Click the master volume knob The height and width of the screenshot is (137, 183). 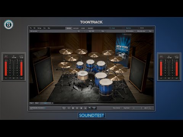click(x=141, y=108)
